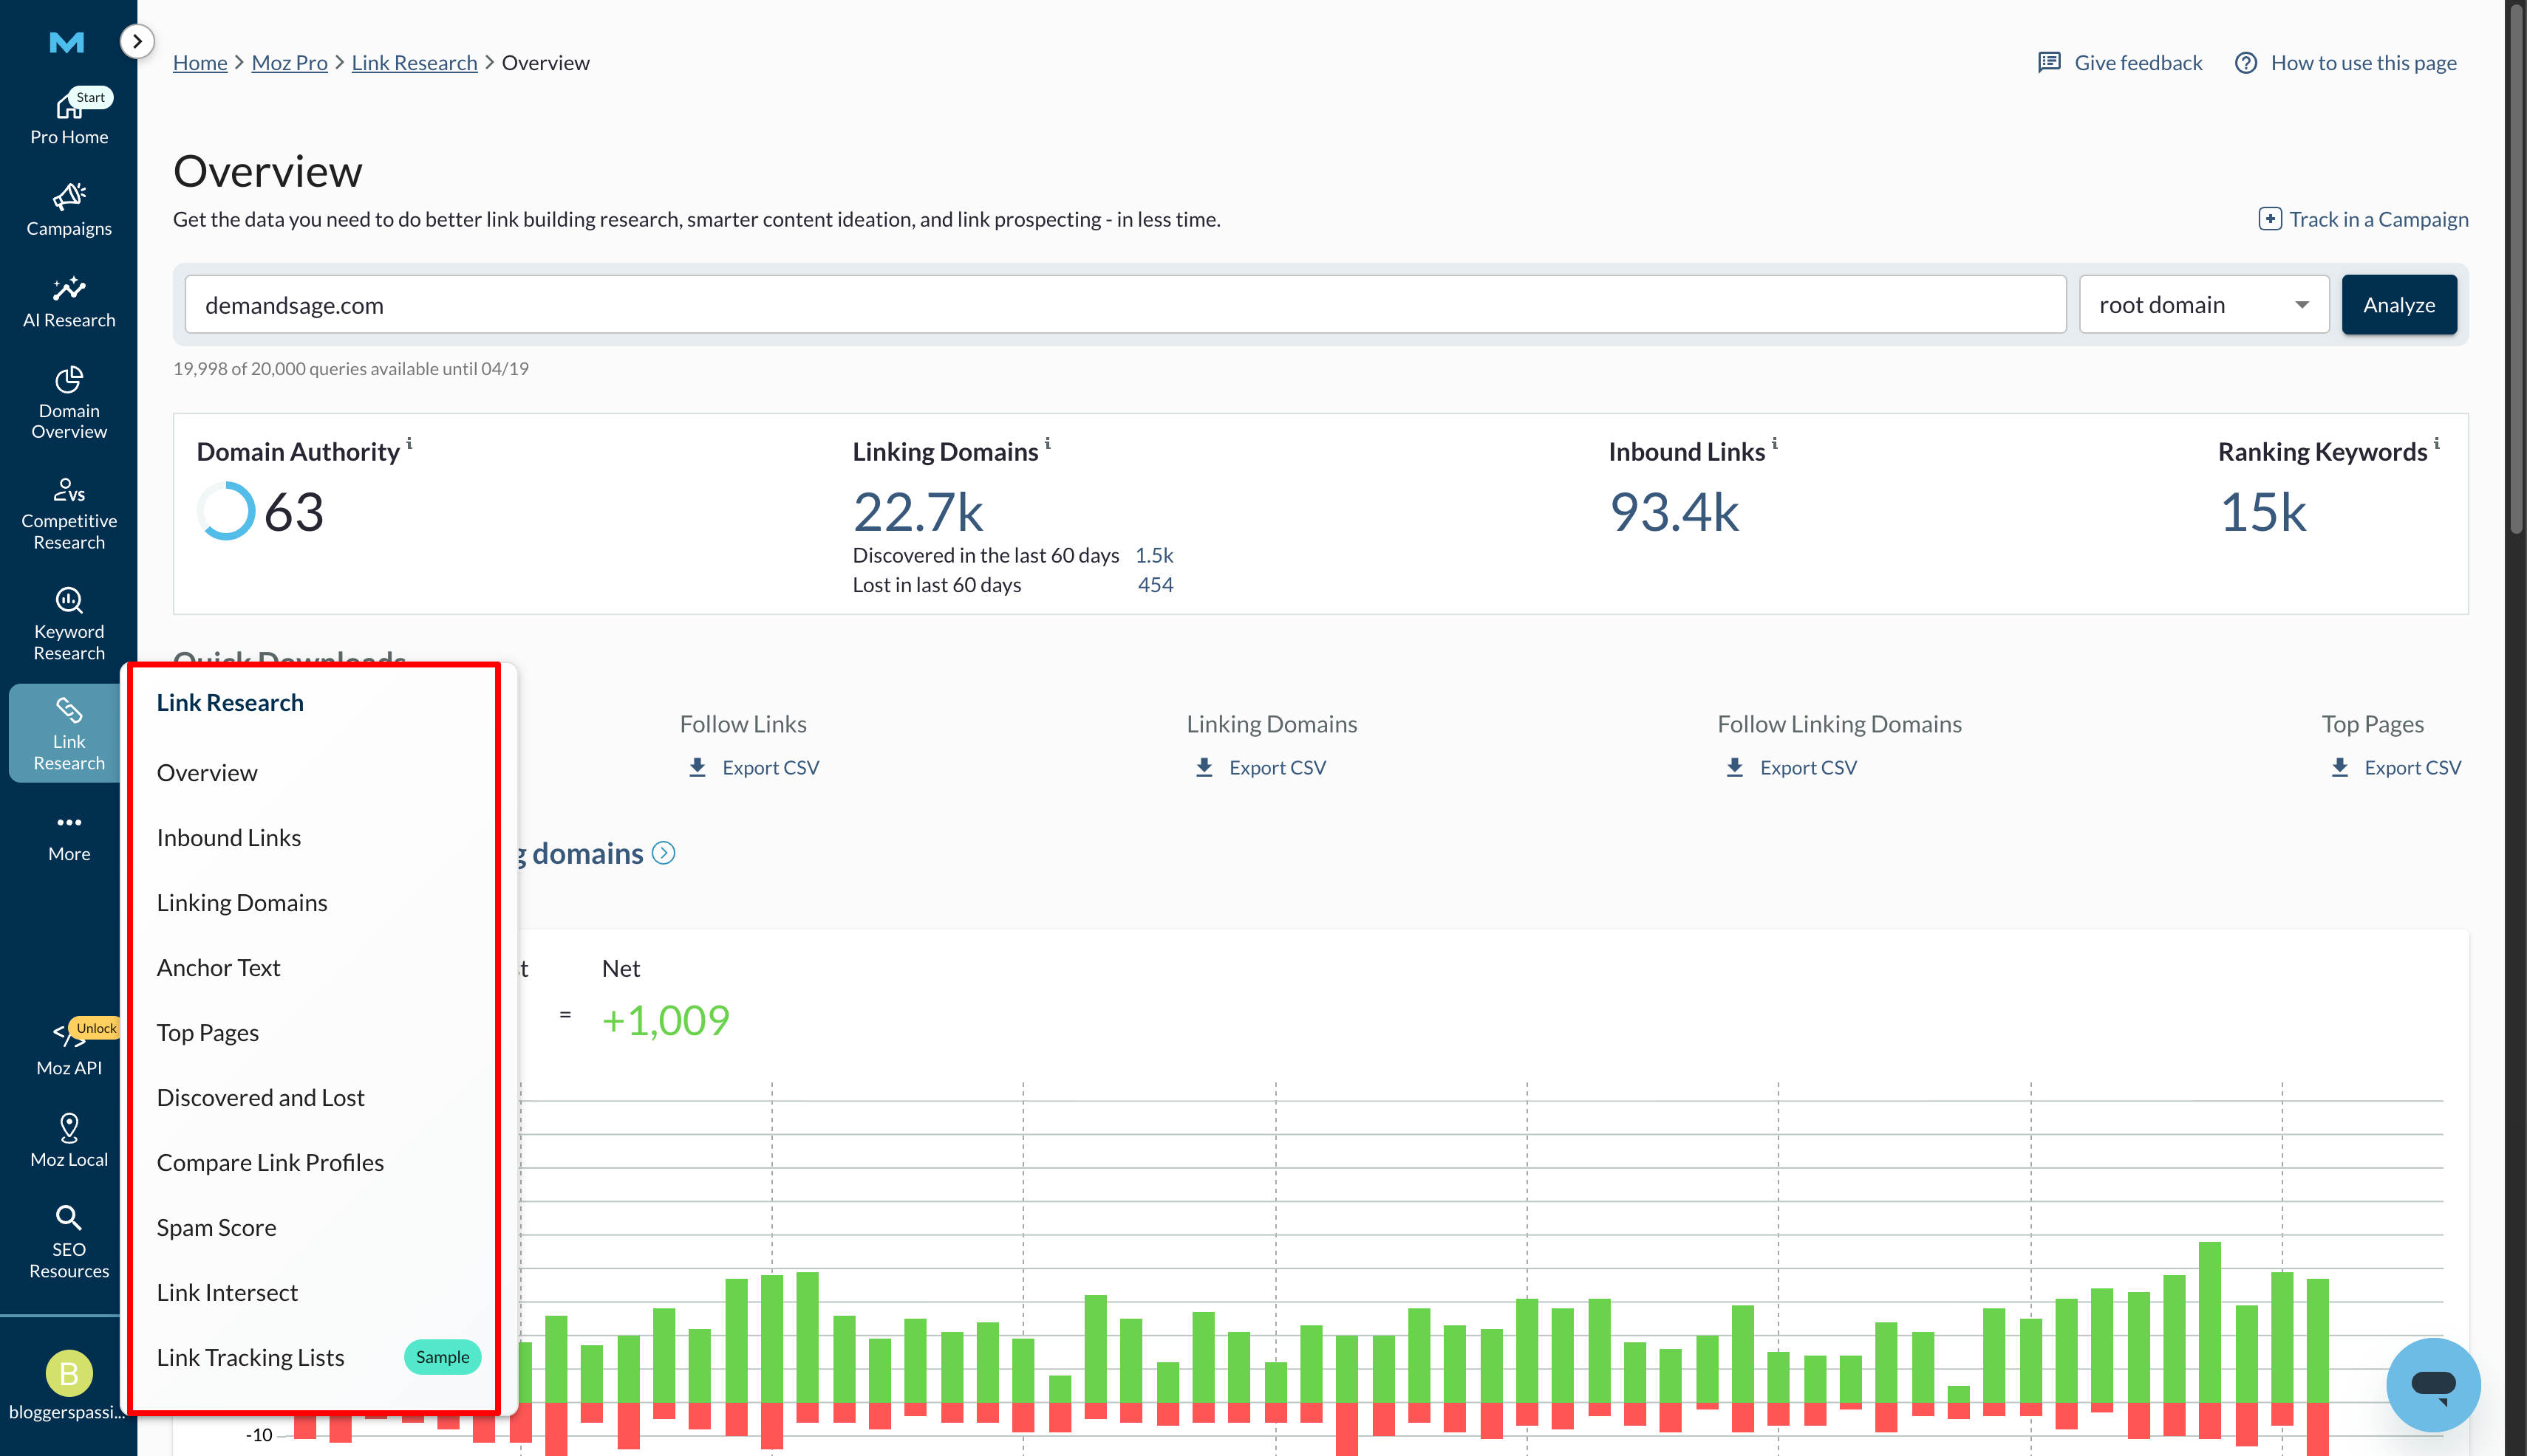The height and width of the screenshot is (1456, 2527).
Task: Open the support chat bubble
Action: (2434, 1385)
